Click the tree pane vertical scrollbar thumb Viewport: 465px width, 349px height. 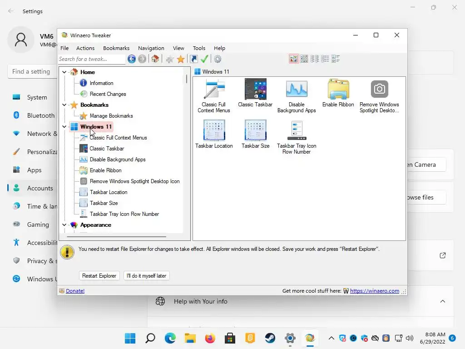pyautogui.click(x=187, y=79)
